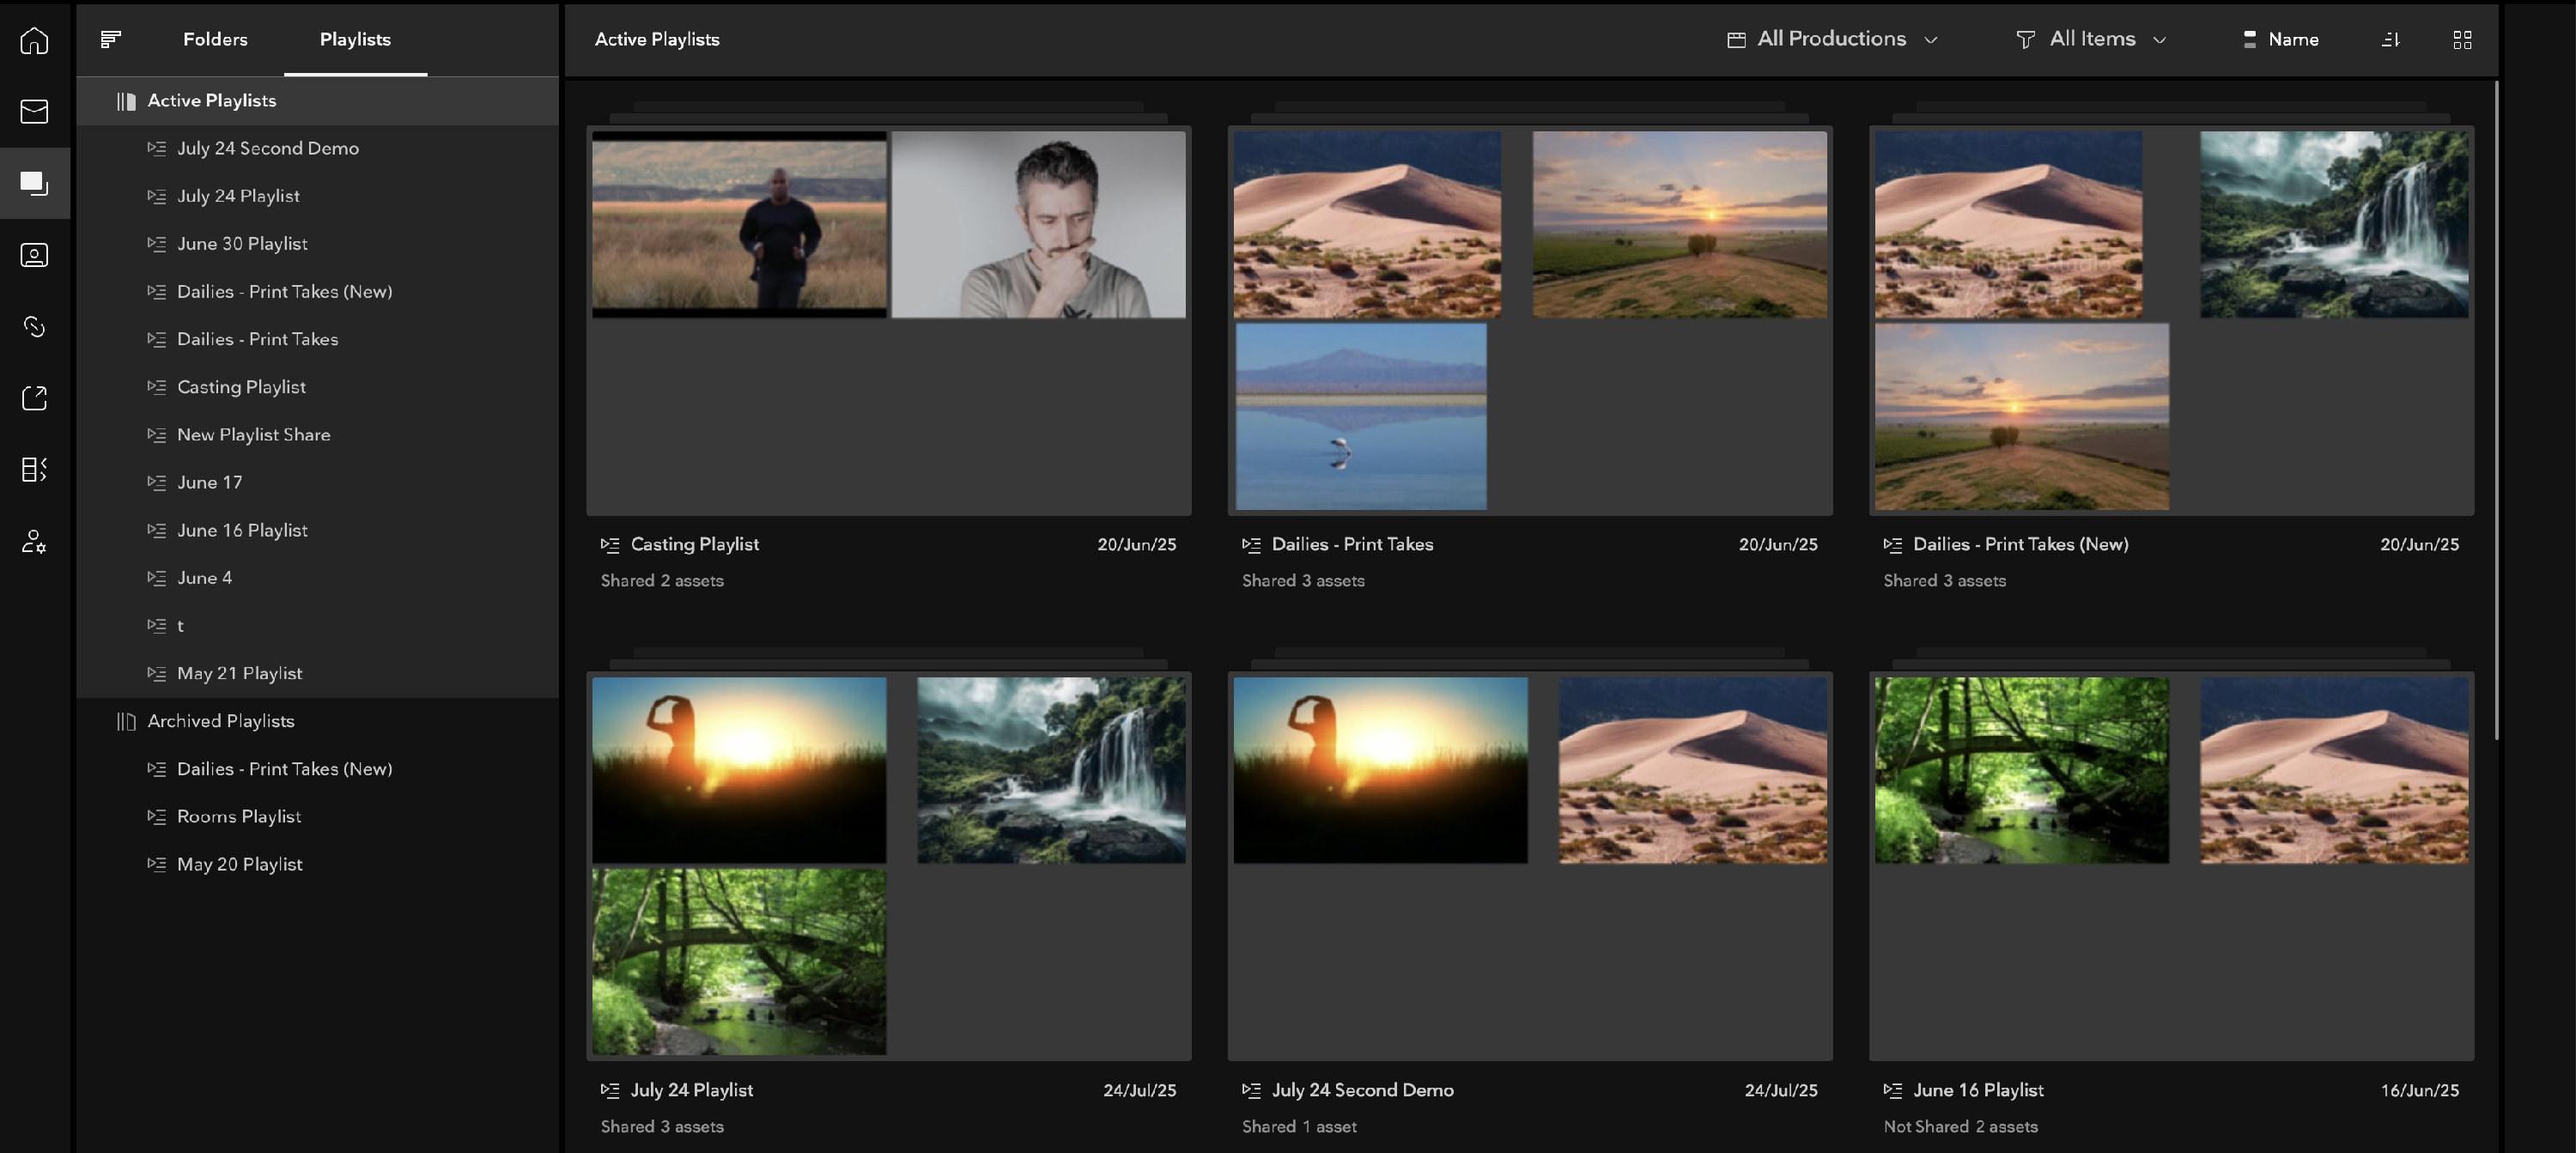Switch to grid view icon
Image resolution: width=2576 pixels, height=1153 pixels.
(x=2462, y=39)
